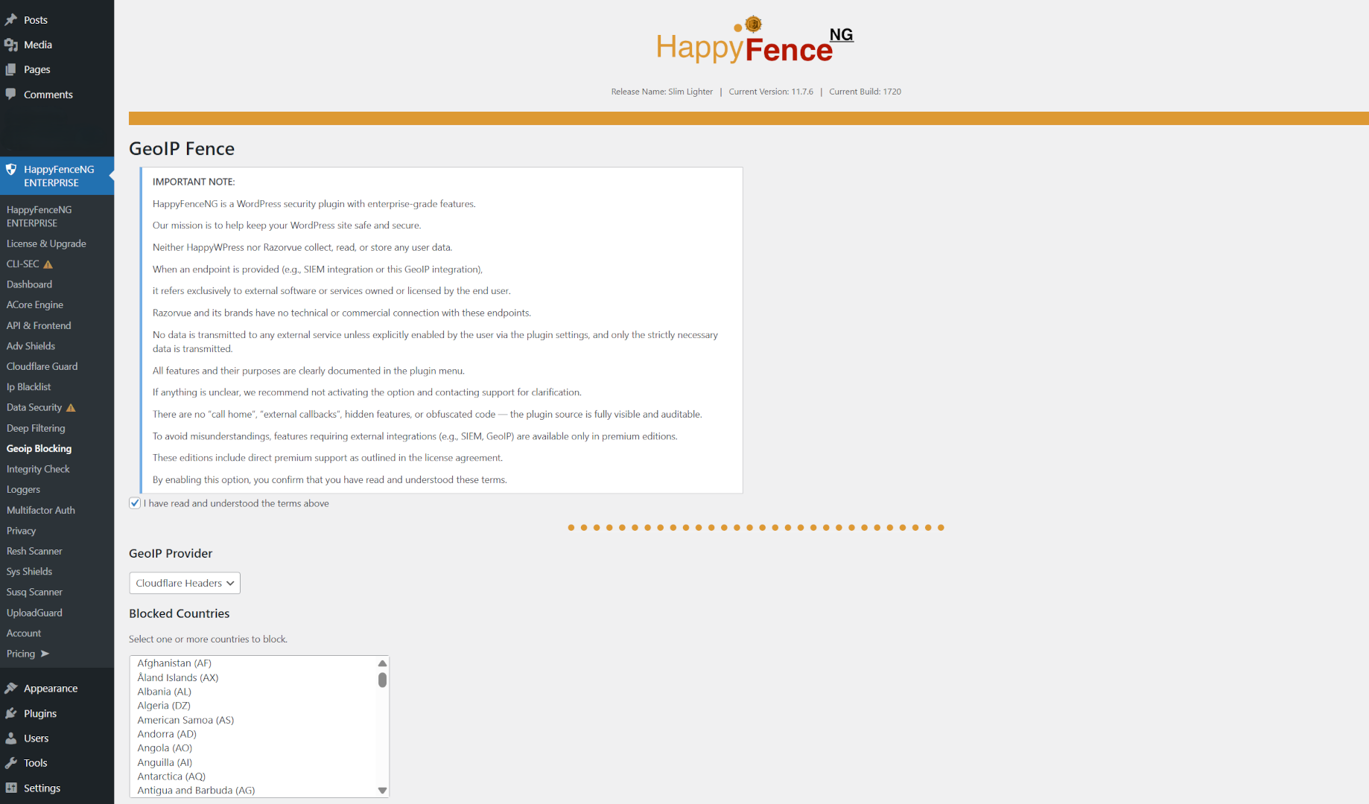Select Andorra (AD) in list

point(252,734)
